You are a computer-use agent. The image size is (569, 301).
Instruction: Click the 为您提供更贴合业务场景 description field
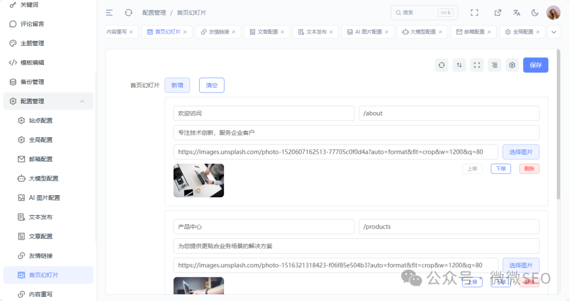click(356, 246)
